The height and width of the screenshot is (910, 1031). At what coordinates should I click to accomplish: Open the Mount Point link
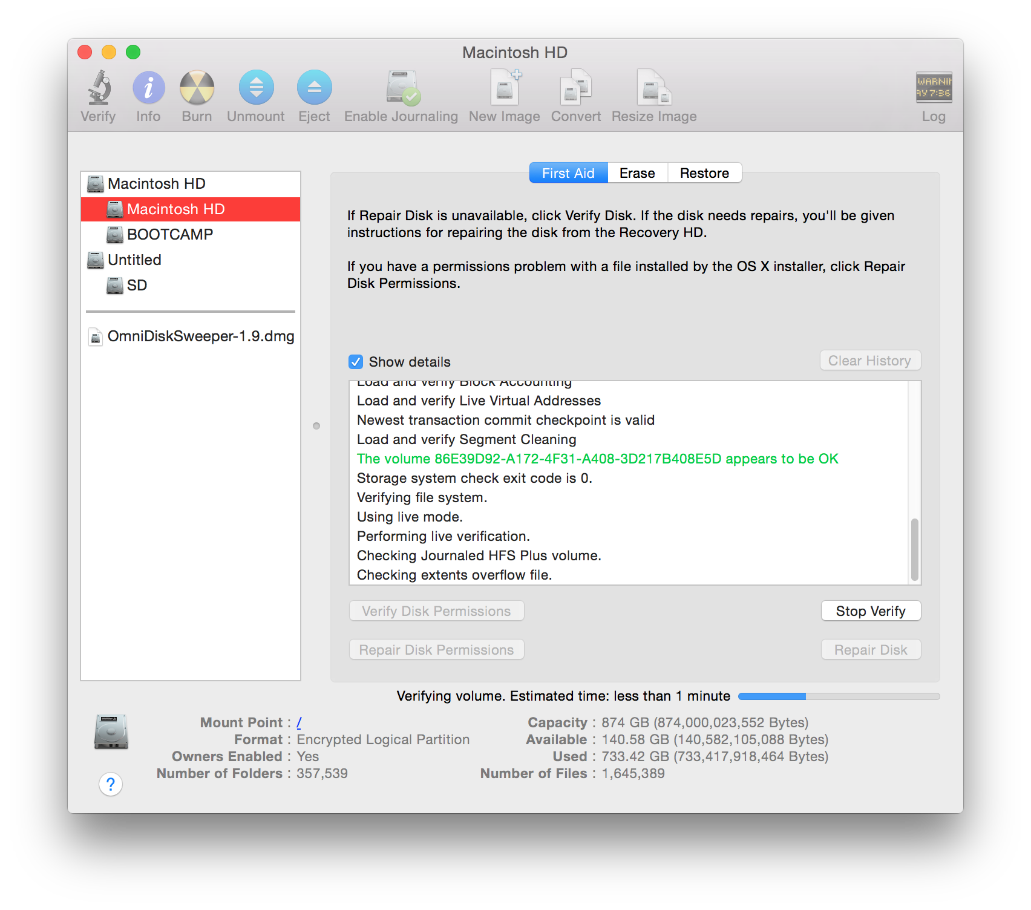coord(298,722)
